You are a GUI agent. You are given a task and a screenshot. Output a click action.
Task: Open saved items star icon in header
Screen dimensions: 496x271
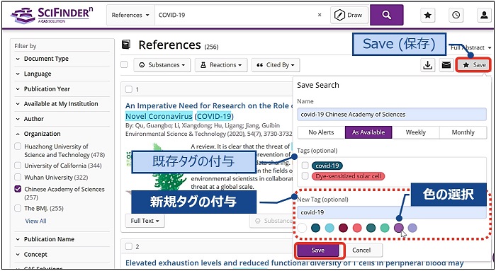pos(428,15)
